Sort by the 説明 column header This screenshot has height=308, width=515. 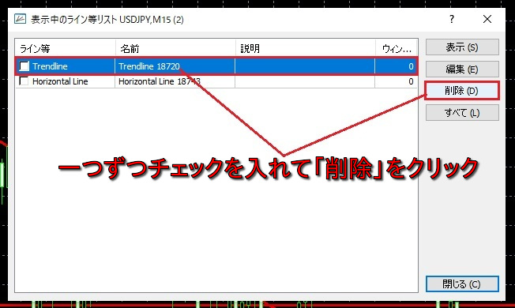pos(306,49)
